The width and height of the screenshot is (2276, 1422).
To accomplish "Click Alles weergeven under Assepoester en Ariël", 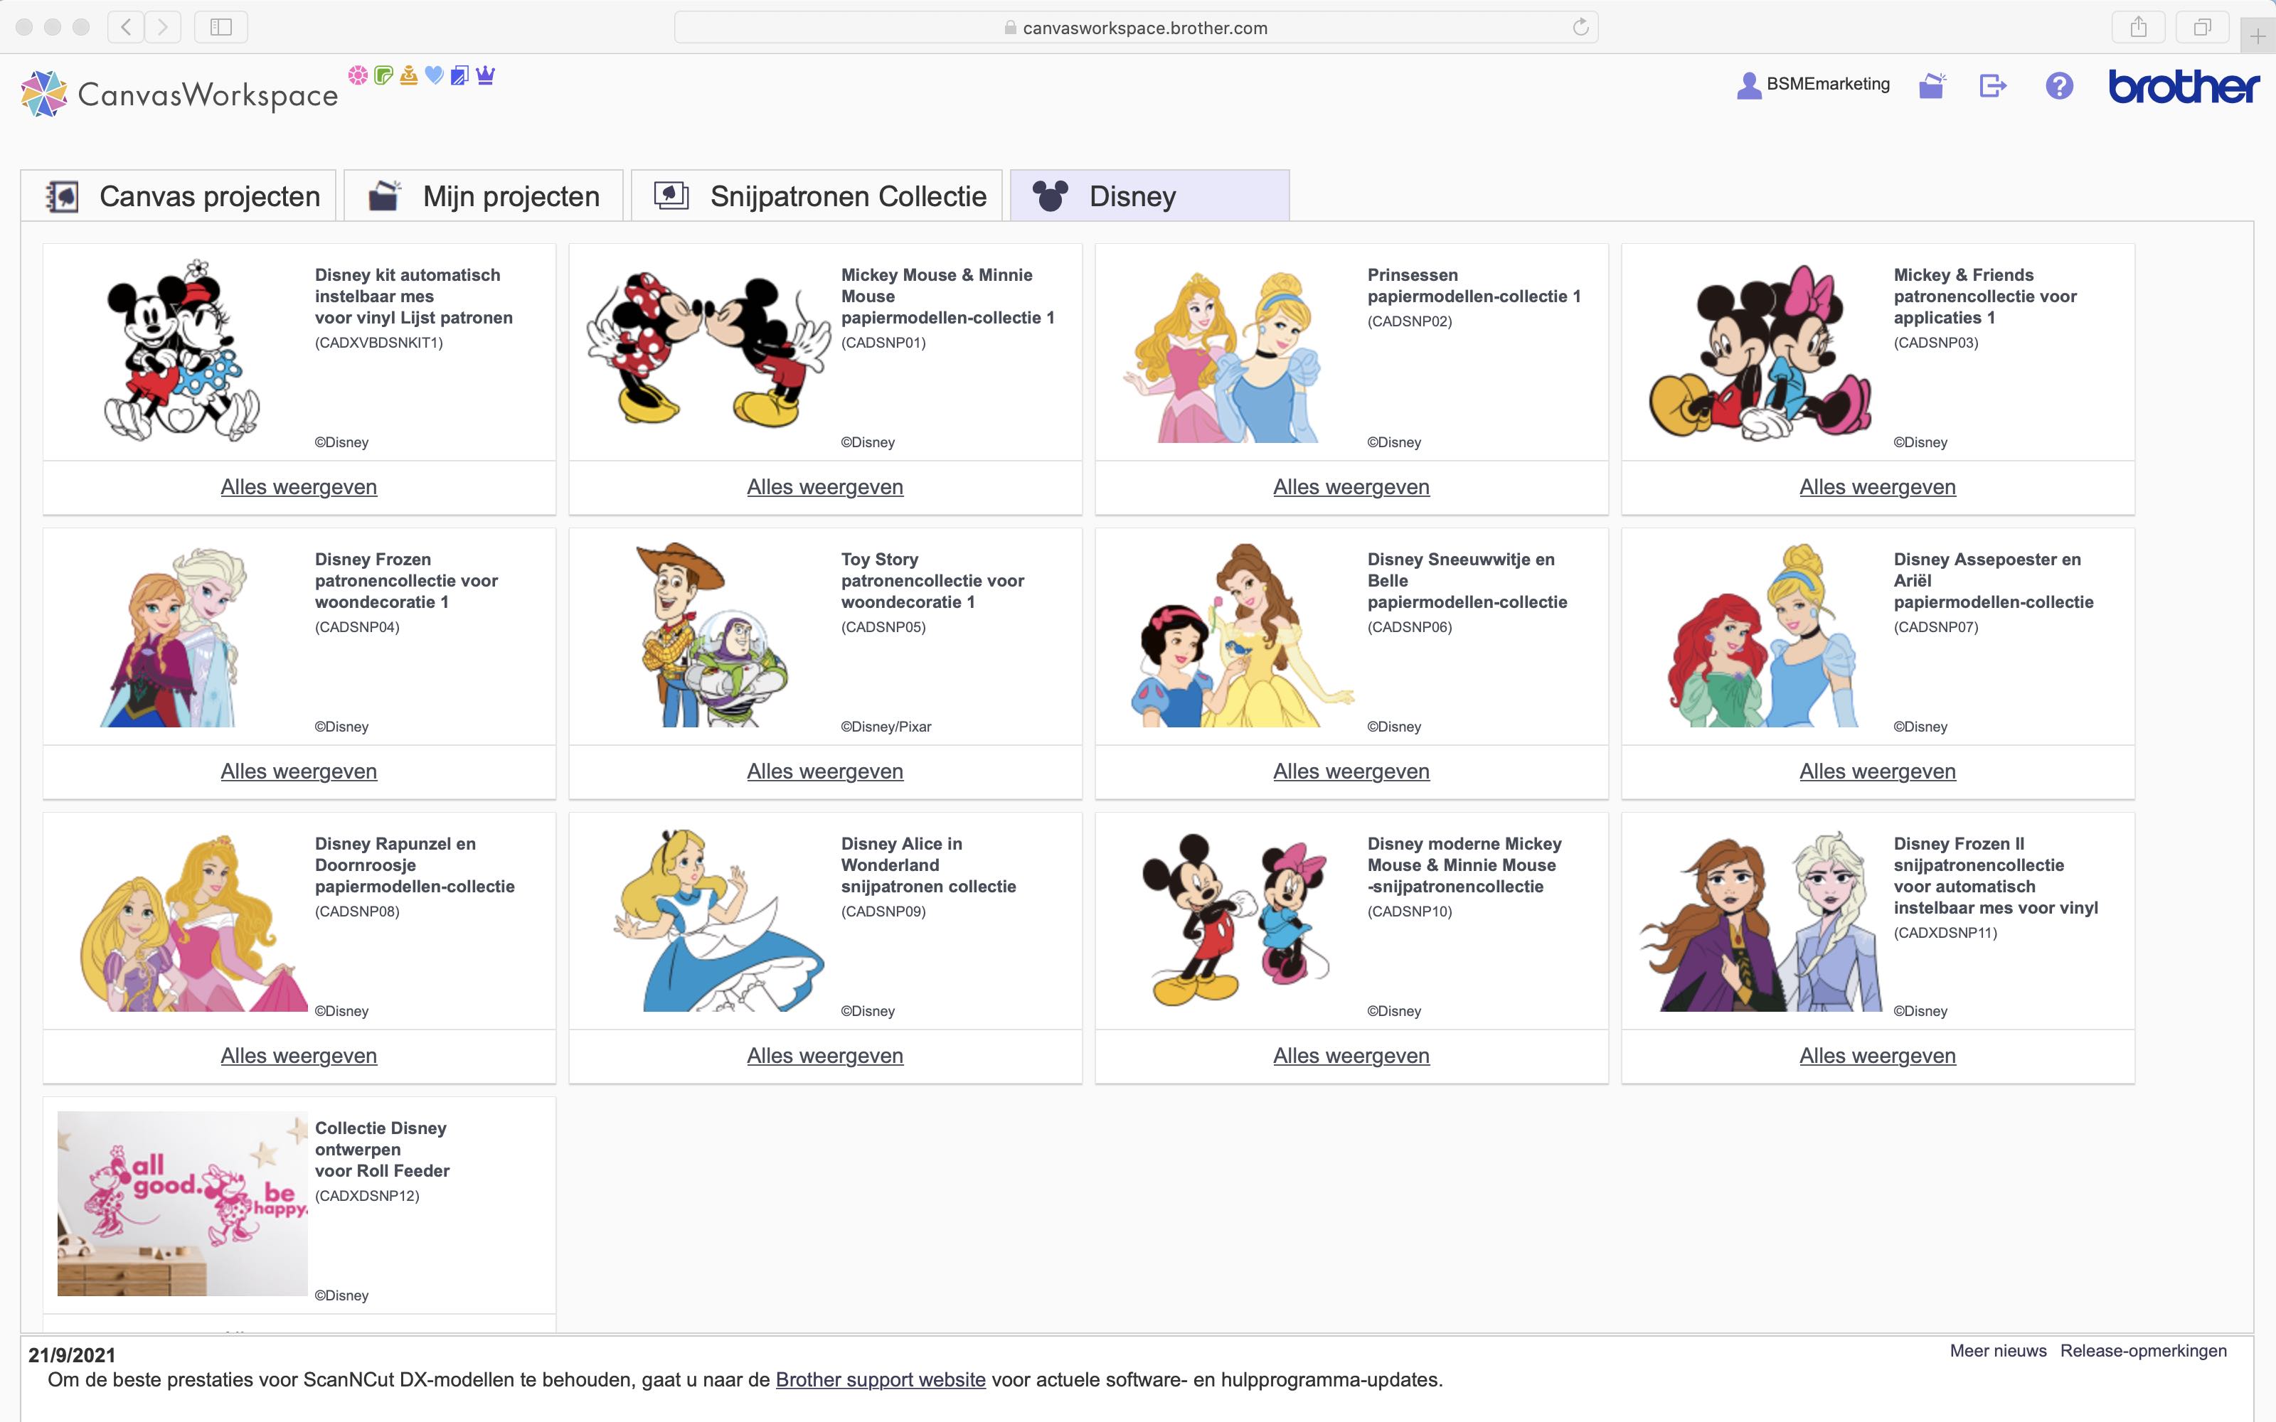I will pos(1877,771).
